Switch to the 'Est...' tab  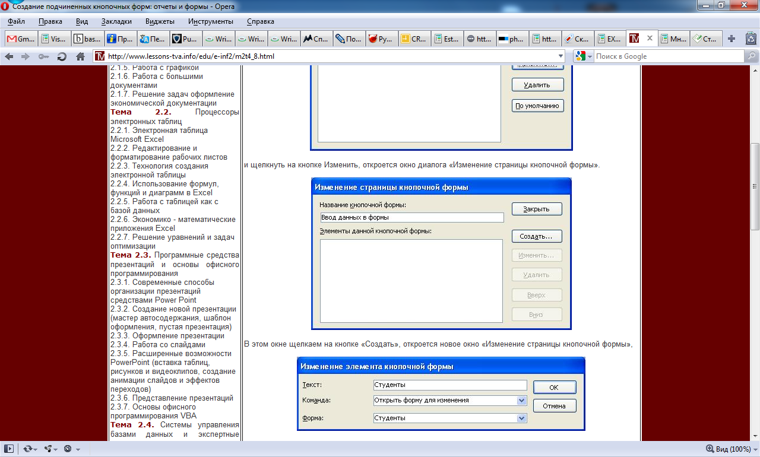click(x=447, y=39)
